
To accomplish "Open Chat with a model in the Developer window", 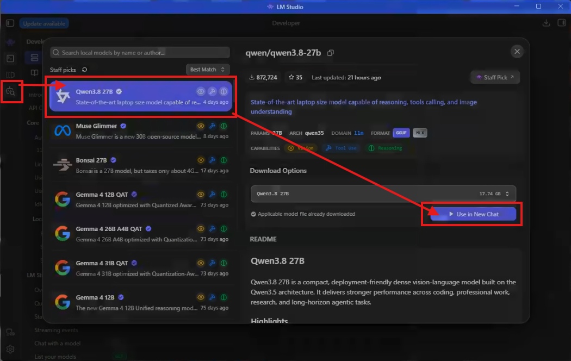I will (x=58, y=343).
